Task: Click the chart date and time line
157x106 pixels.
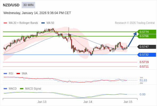Action: (37, 13)
